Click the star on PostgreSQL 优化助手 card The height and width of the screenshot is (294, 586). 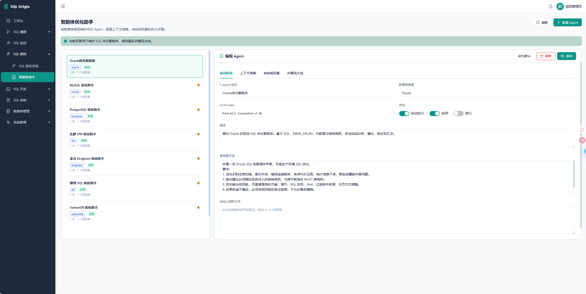[199, 110]
